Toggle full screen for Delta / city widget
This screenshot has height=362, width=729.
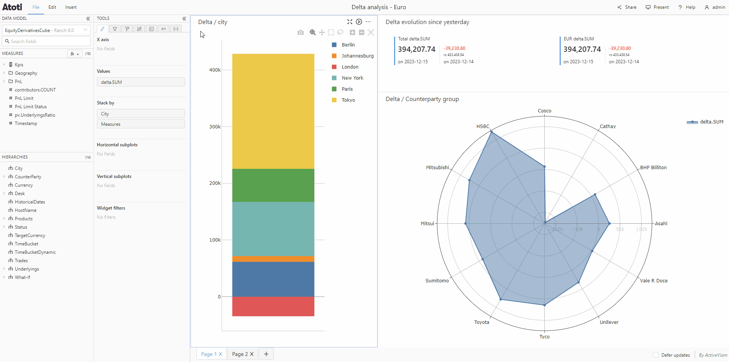coord(350,22)
